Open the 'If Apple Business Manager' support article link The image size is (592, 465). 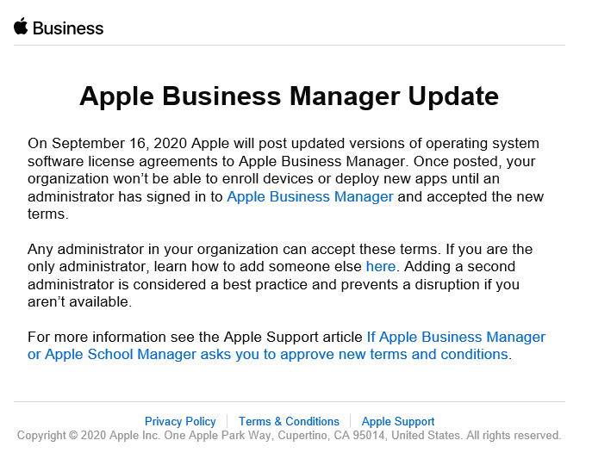(x=456, y=337)
